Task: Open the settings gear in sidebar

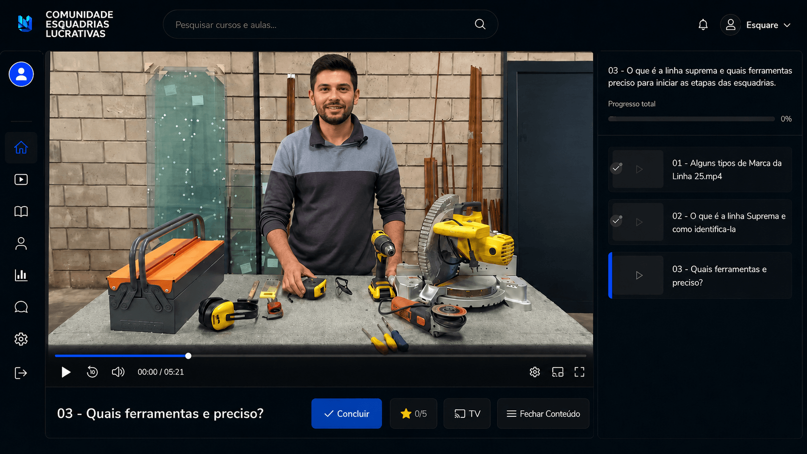Action: pyautogui.click(x=21, y=339)
